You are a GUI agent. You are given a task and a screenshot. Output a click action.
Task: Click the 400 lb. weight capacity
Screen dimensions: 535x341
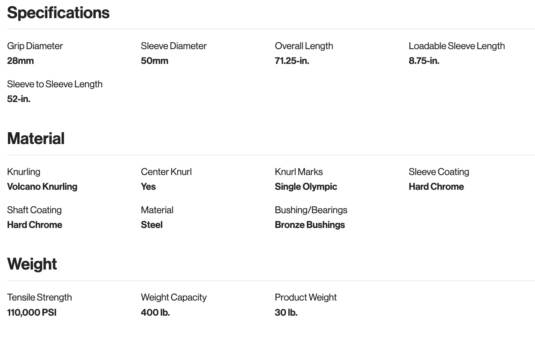tap(155, 313)
